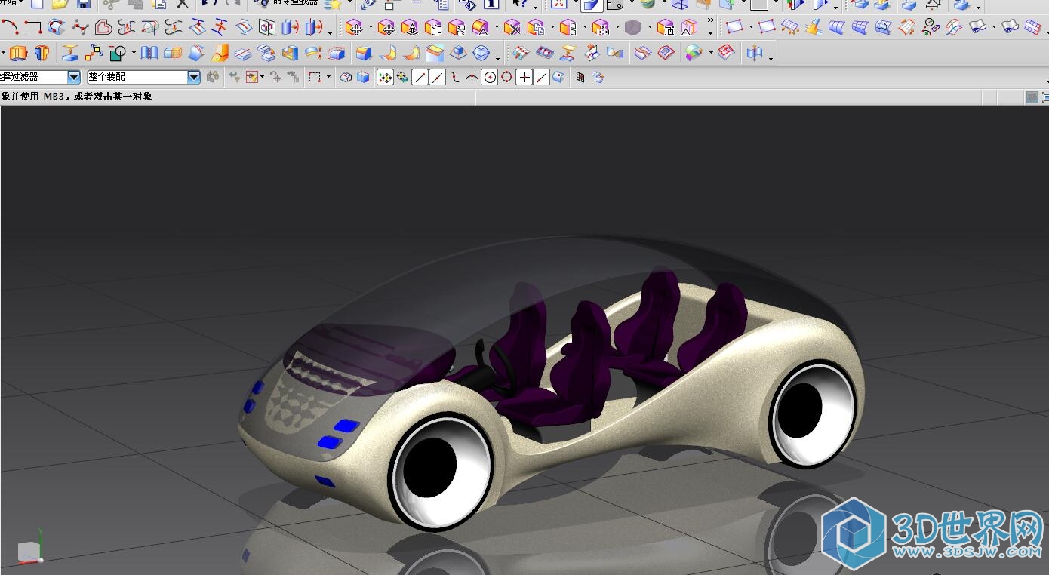Click the Unite boolean icon

pyautogui.click(x=117, y=53)
